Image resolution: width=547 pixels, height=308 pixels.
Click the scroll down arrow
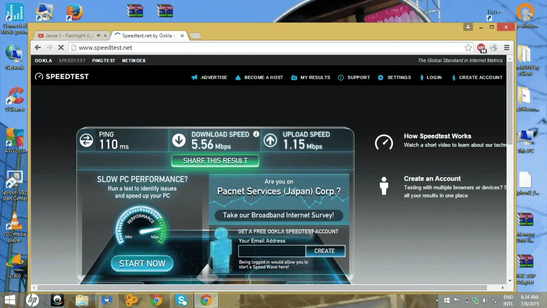coord(510,281)
